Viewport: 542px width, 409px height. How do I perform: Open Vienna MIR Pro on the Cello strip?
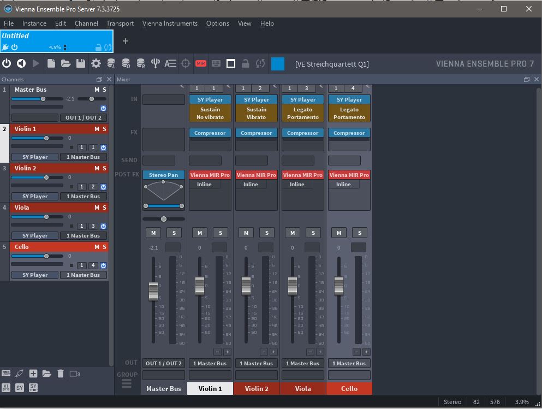point(349,175)
